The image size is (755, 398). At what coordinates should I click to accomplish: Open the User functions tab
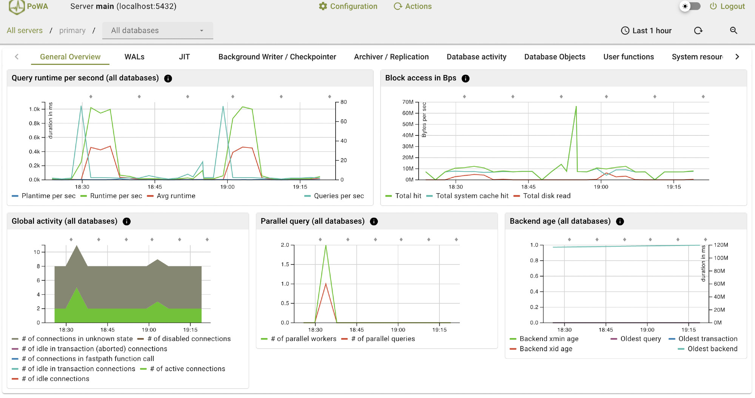point(629,57)
